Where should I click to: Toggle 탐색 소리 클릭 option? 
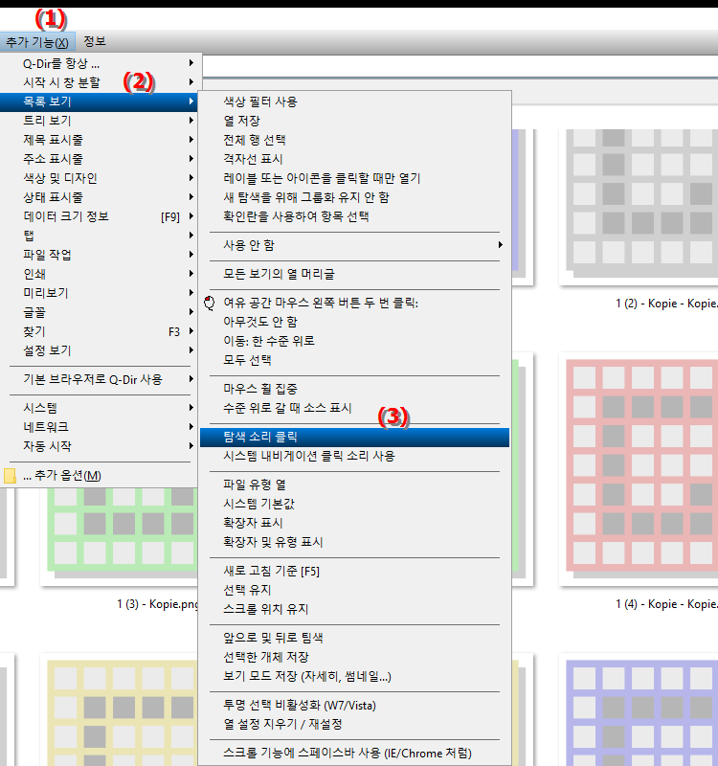click(354, 437)
